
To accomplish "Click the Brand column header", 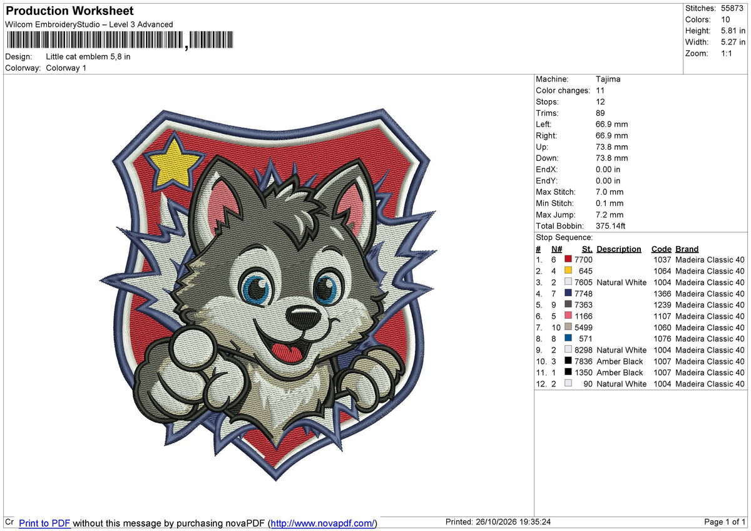I will coord(687,249).
